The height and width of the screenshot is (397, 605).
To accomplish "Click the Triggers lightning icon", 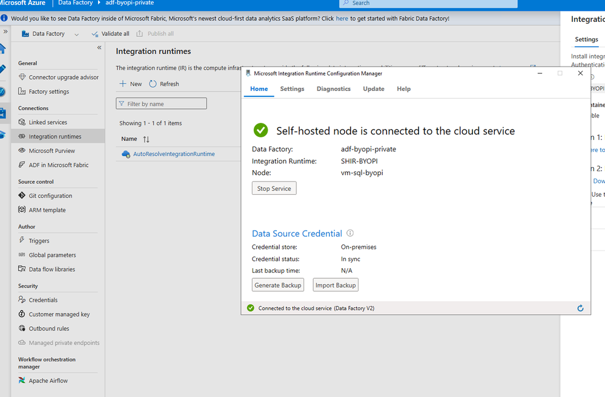I will click(22, 240).
